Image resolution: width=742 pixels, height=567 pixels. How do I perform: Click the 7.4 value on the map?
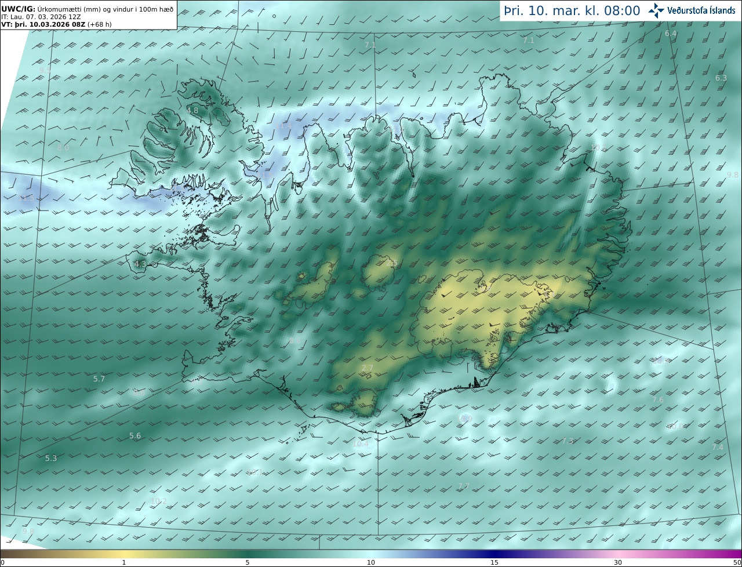point(718,447)
